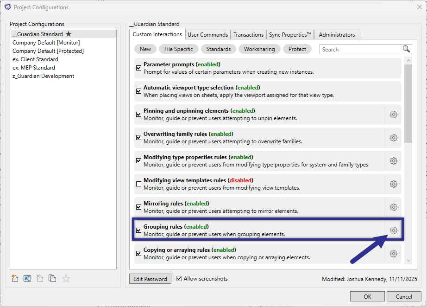Click the Edit Password button
The image size is (427, 307).
coord(150,279)
